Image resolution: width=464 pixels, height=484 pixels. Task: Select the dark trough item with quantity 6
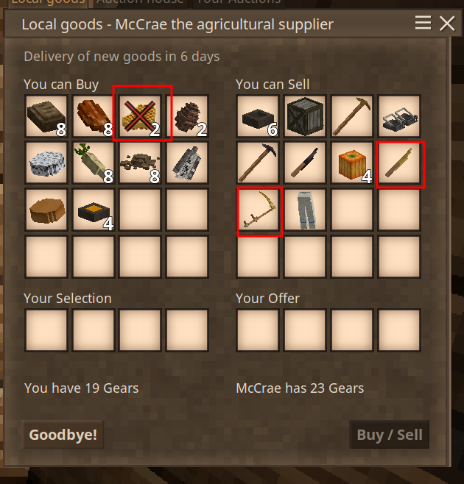click(258, 116)
